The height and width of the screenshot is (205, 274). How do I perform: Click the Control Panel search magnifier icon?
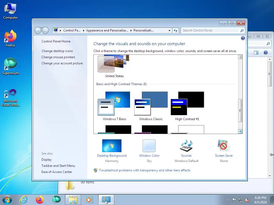pos(242,30)
